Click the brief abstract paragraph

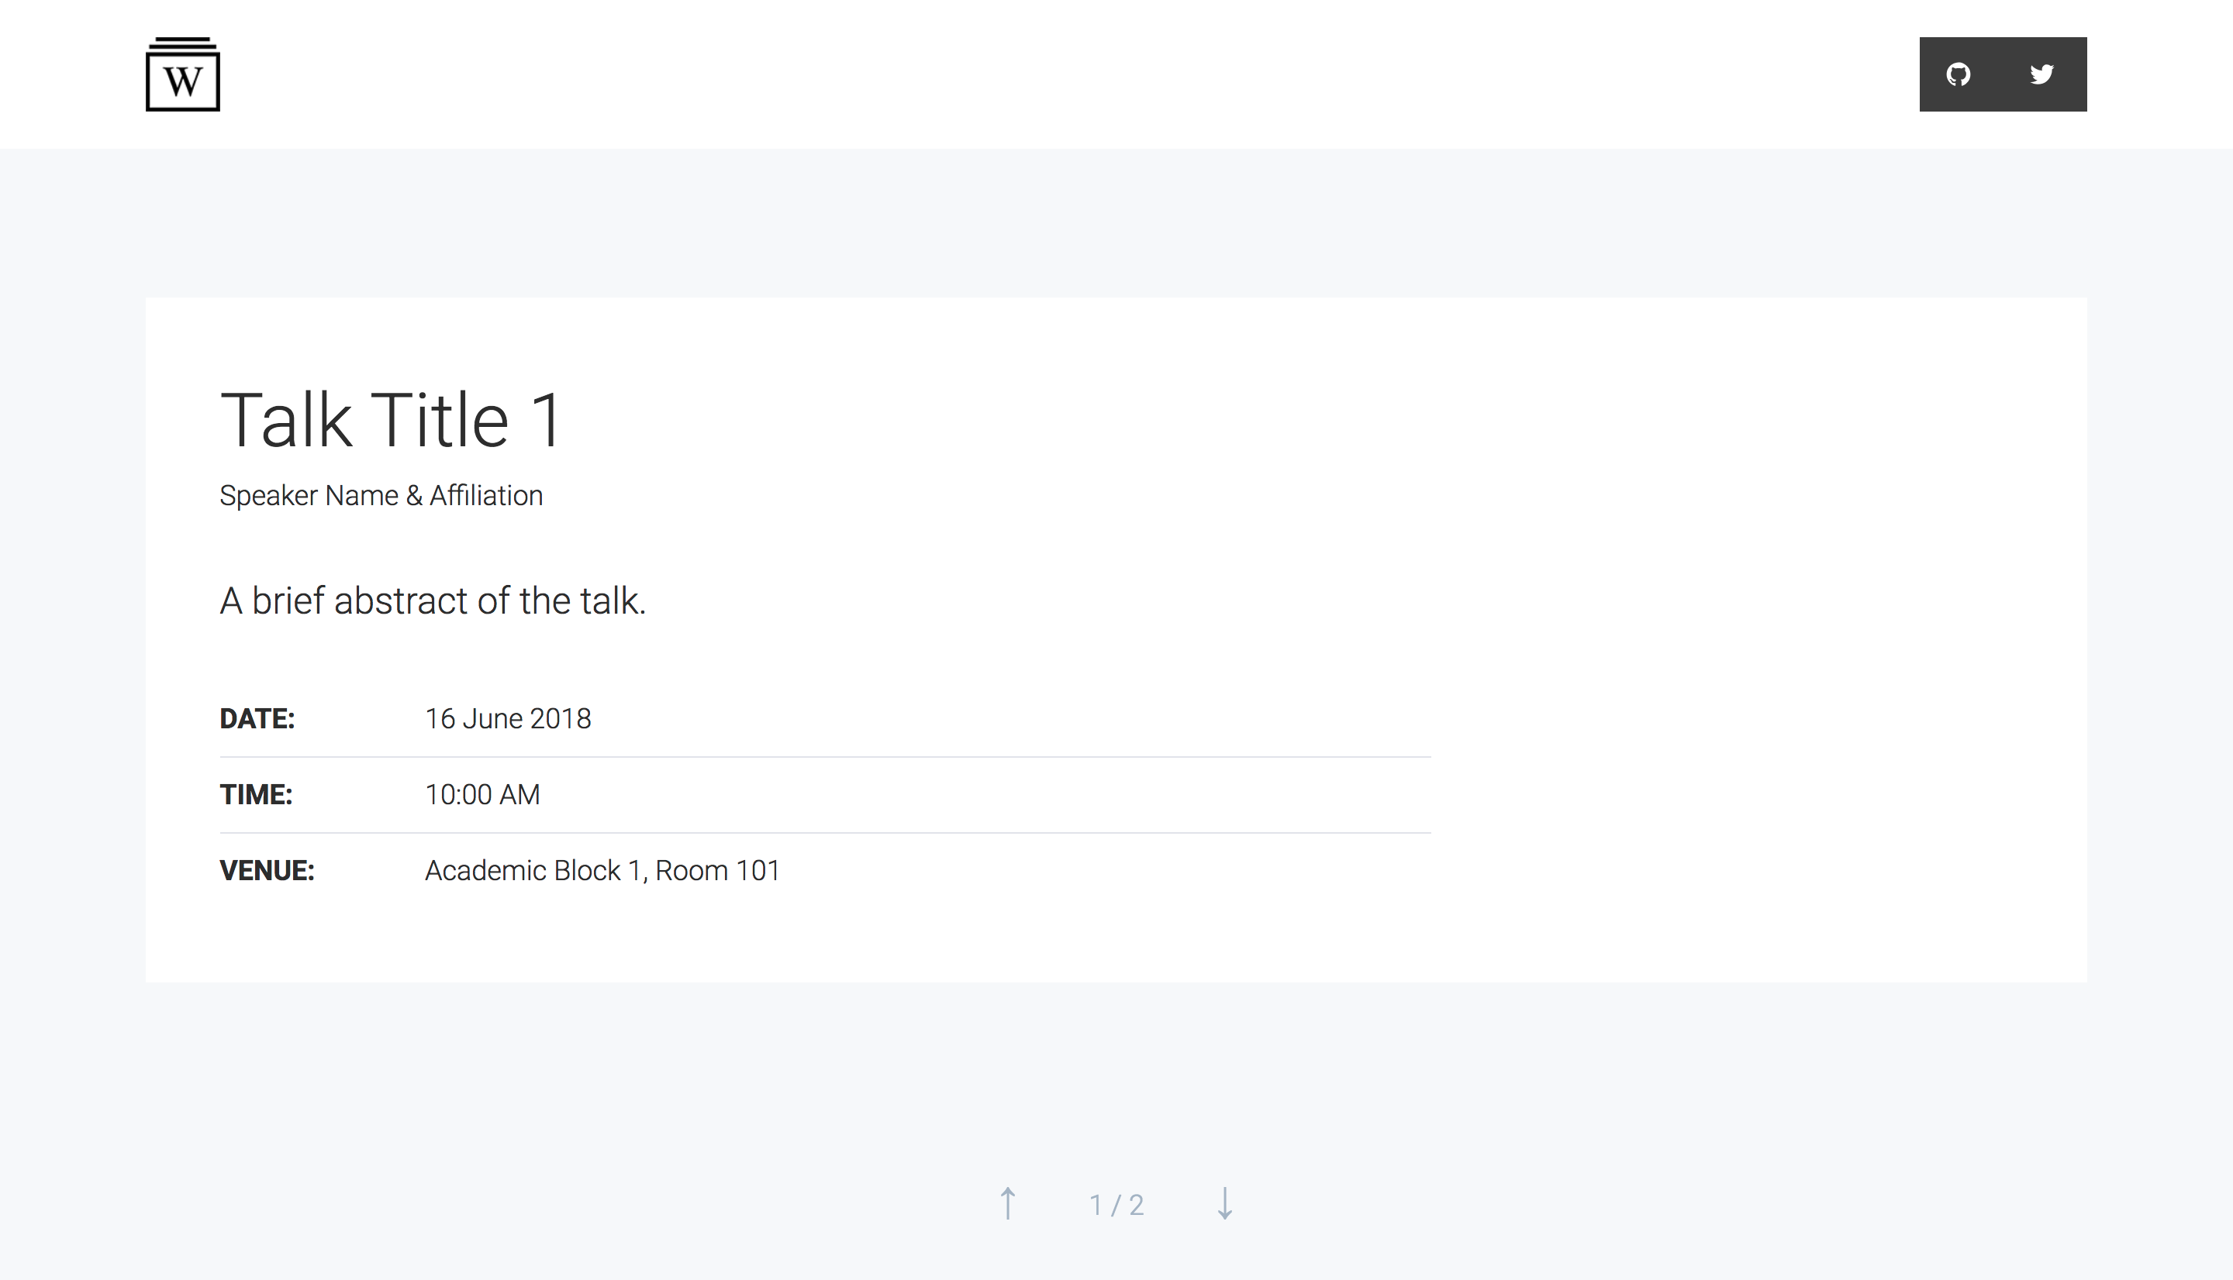[433, 601]
